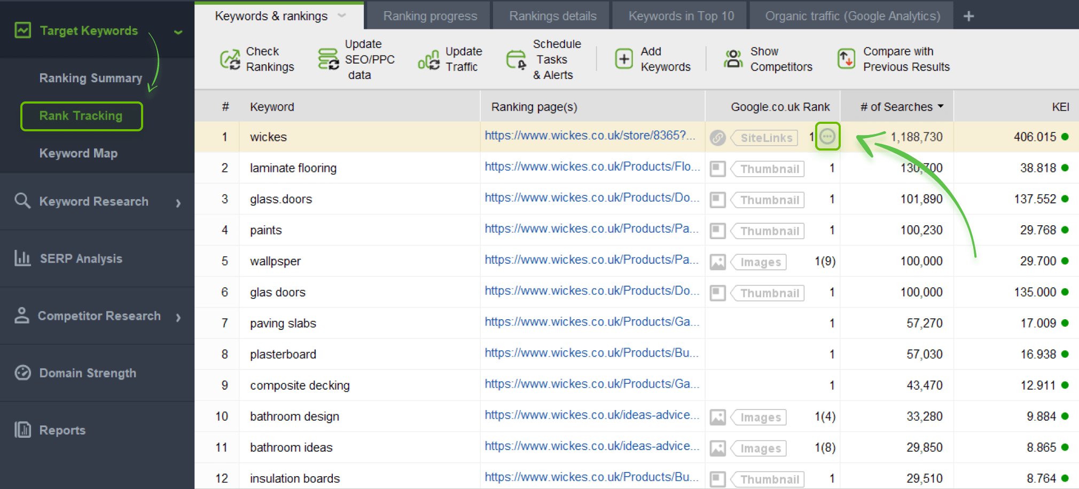Image resolution: width=1079 pixels, height=489 pixels.
Task: Click the Check Rankings icon
Action: coord(230,59)
